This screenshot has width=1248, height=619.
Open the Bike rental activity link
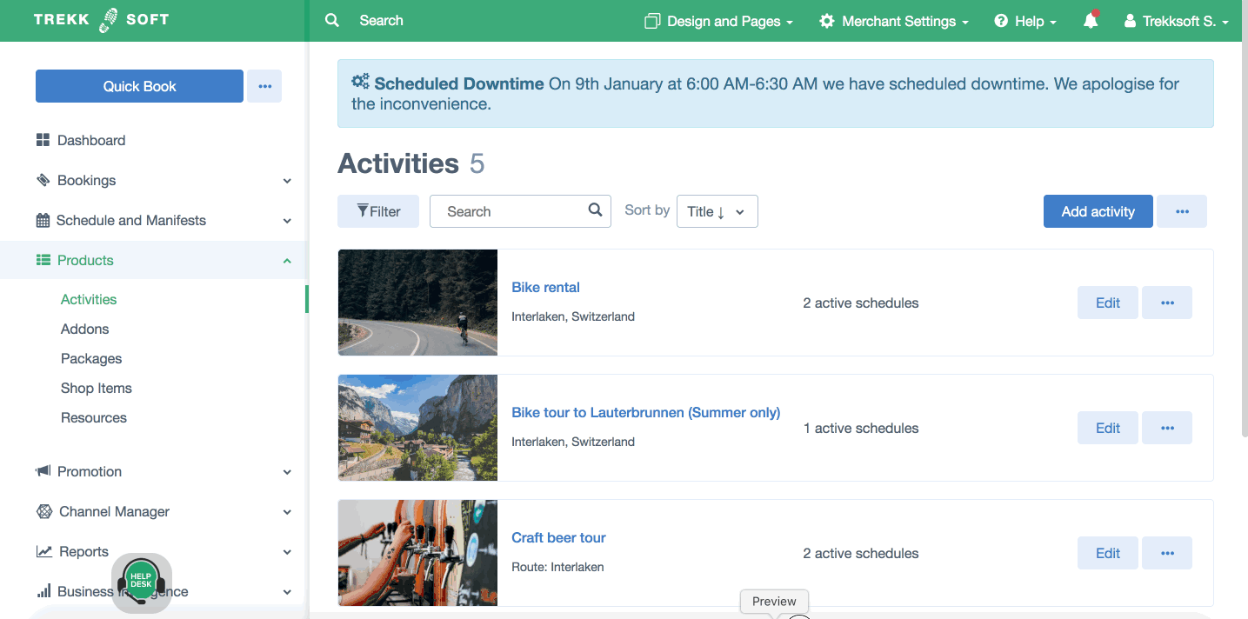coord(545,287)
